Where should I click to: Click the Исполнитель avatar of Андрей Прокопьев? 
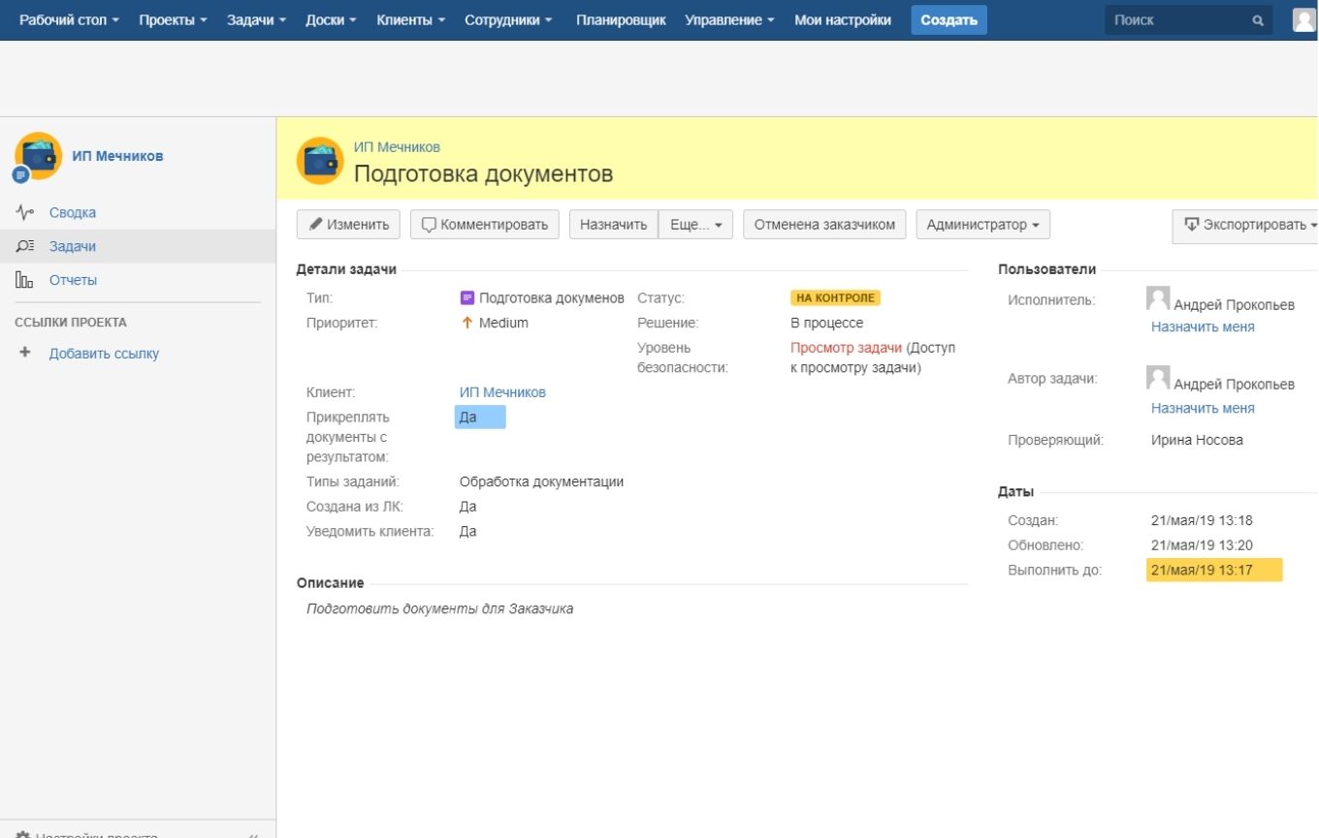1158,298
